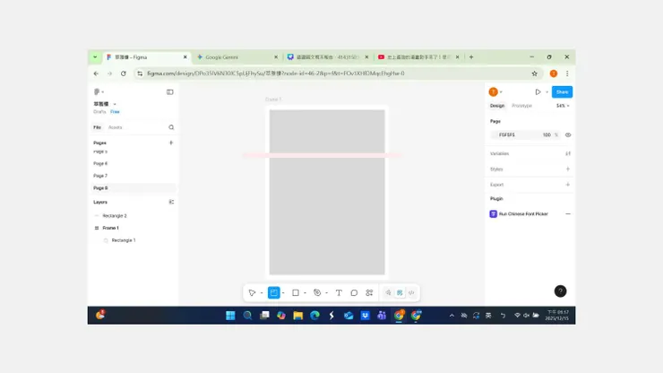Open Move tool options dropdown arrow
Screen dimensions: 663x373
[262, 293]
